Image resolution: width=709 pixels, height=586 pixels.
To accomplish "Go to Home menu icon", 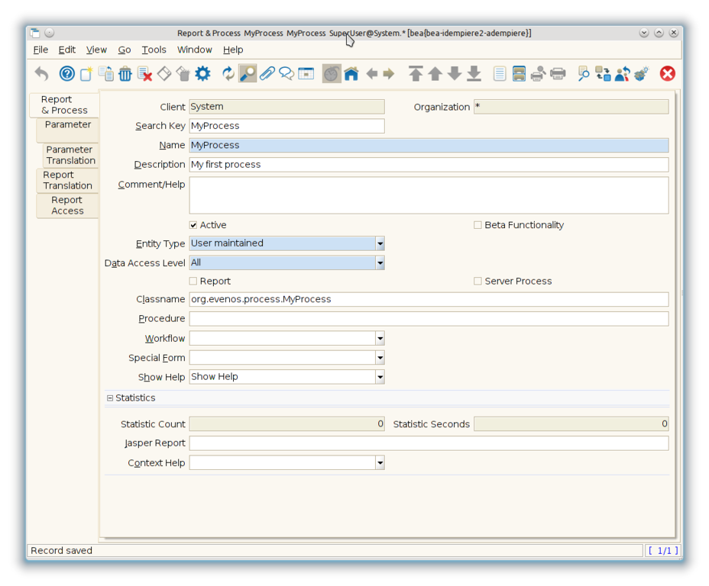I will (351, 73).
